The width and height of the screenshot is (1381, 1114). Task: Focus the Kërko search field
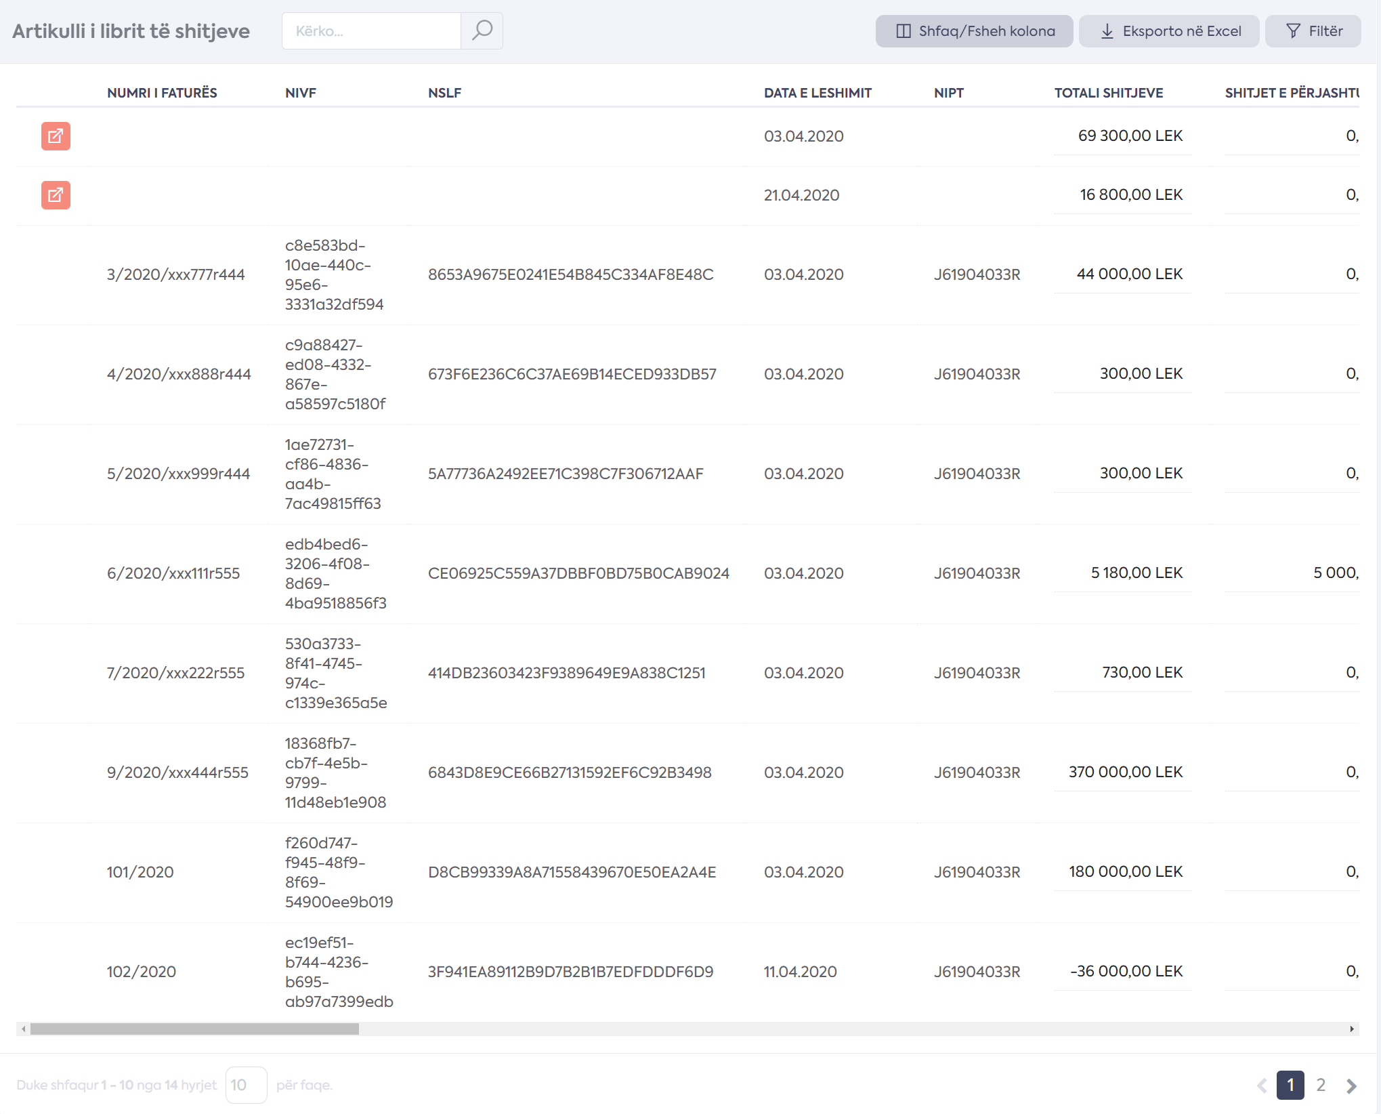click(x=371, y=30)
